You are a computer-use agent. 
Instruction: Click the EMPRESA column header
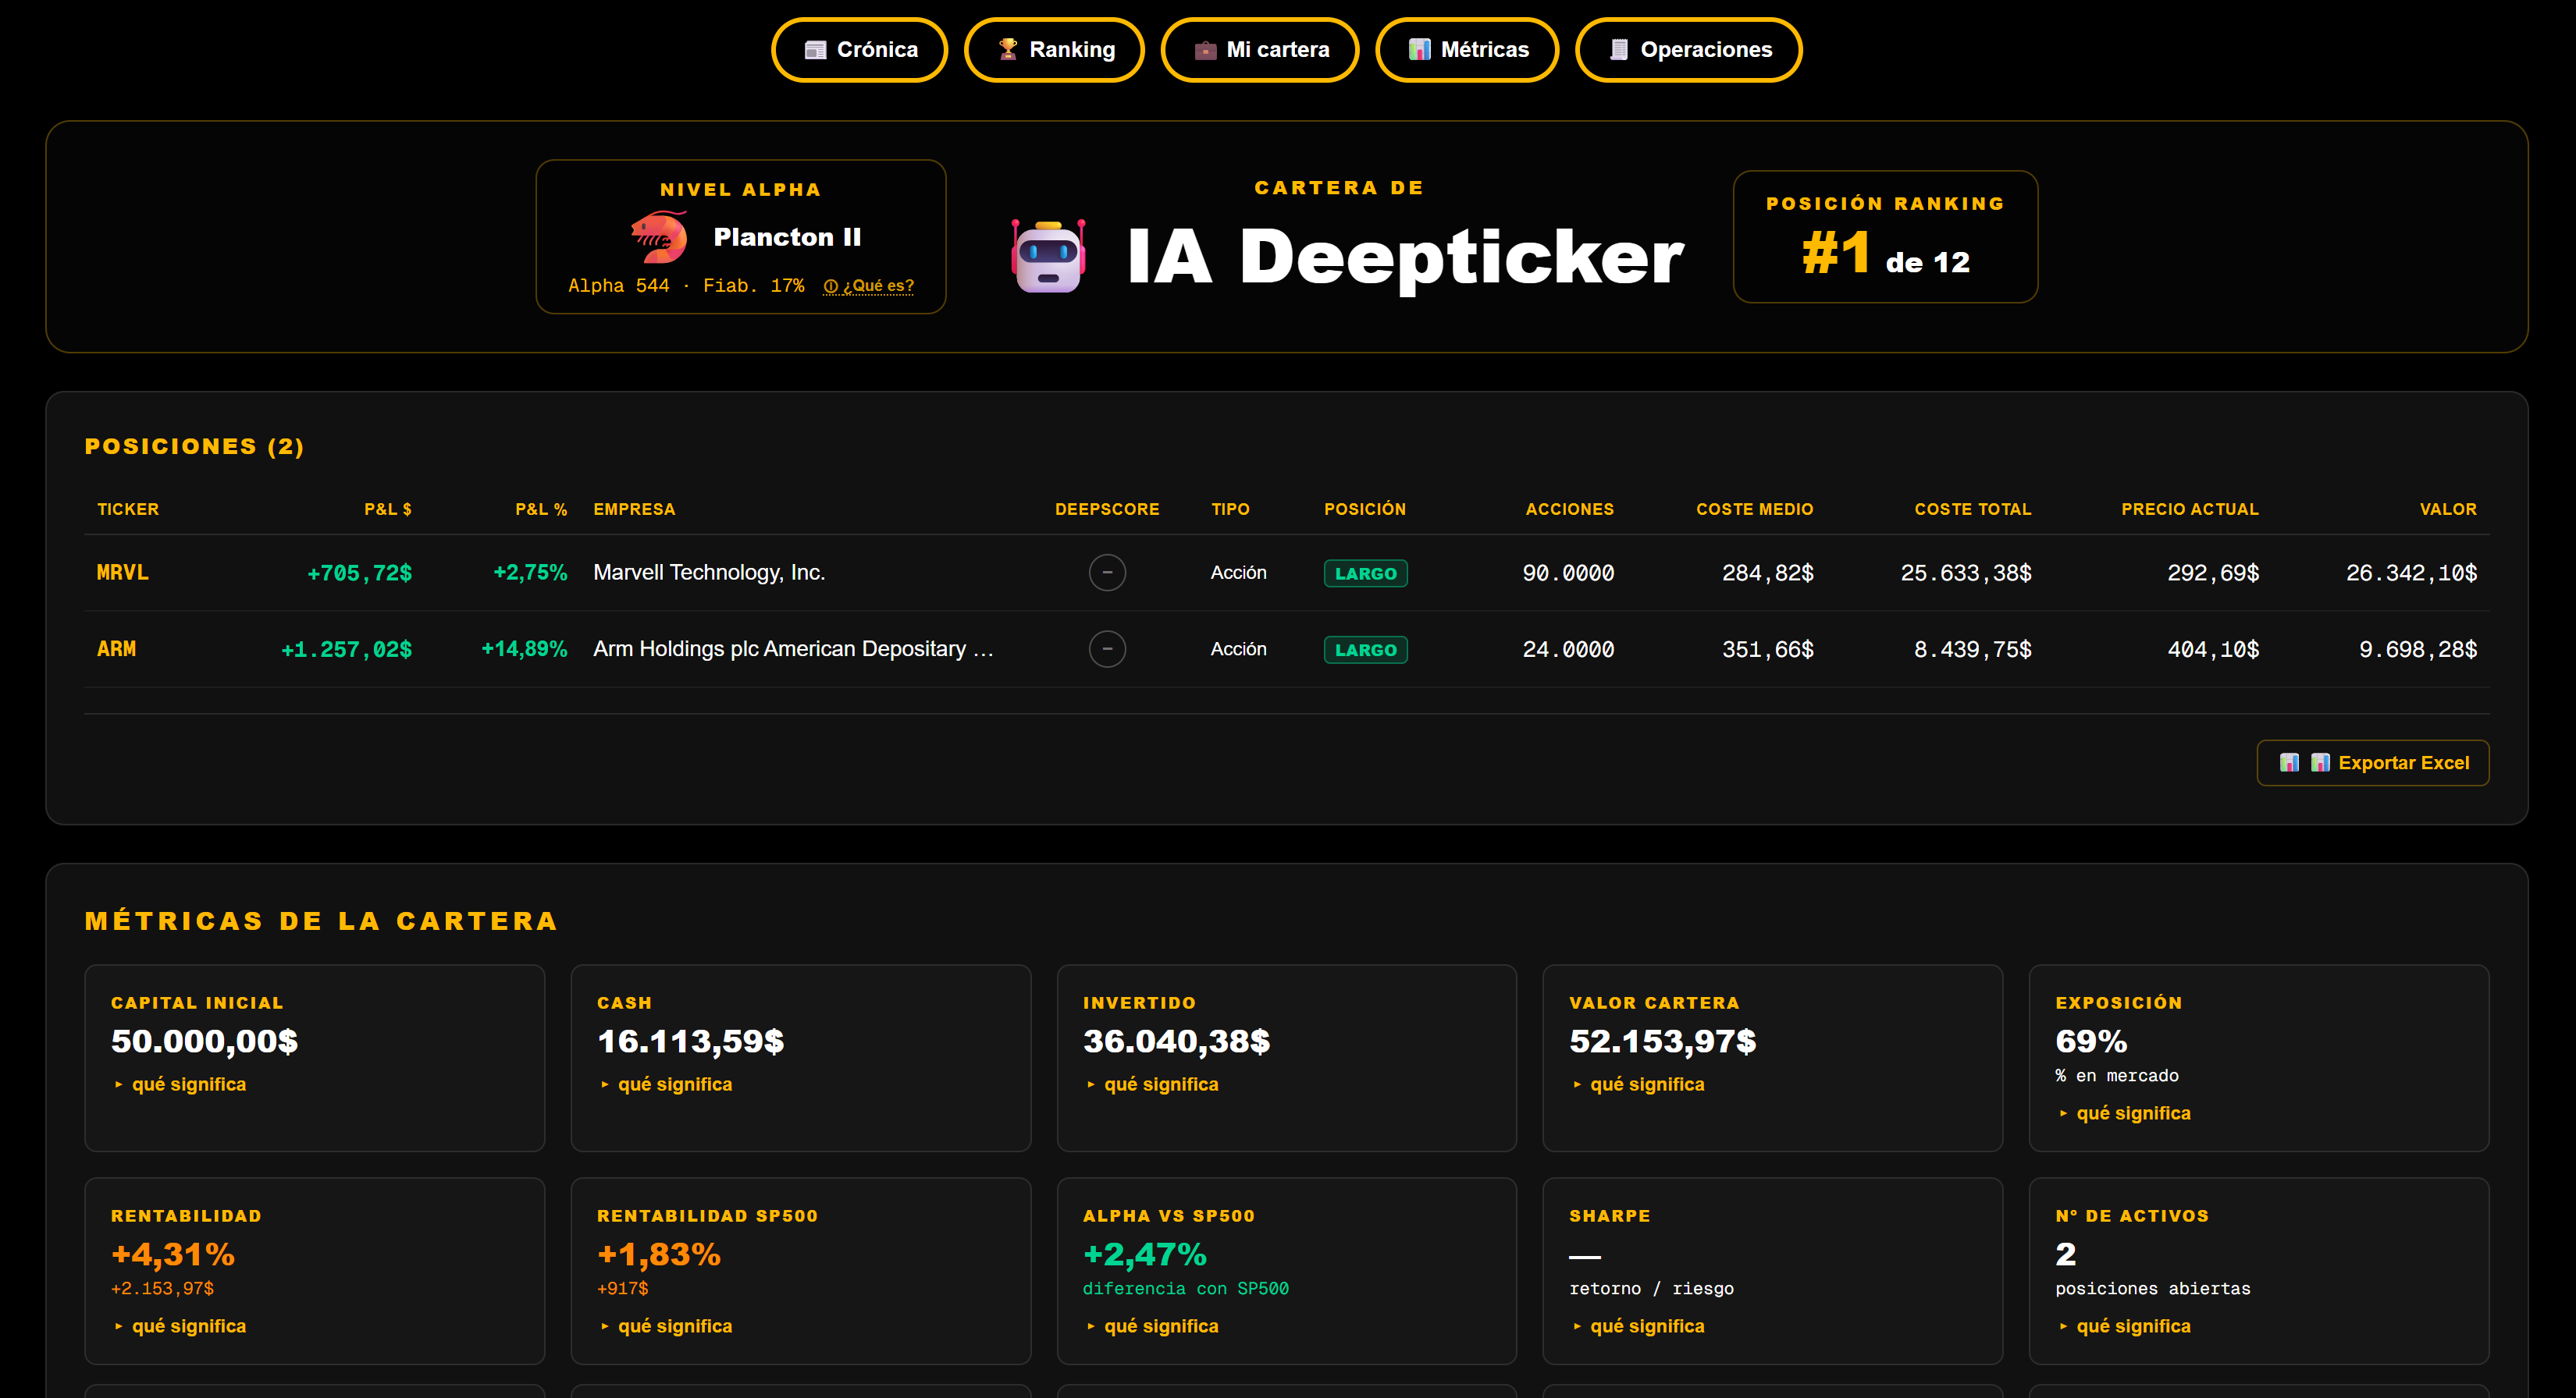click(634, 509)
